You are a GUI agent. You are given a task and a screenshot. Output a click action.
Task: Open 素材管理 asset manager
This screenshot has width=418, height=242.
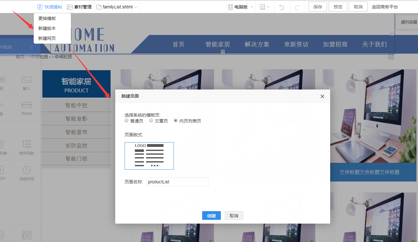[x=79, y=7]
